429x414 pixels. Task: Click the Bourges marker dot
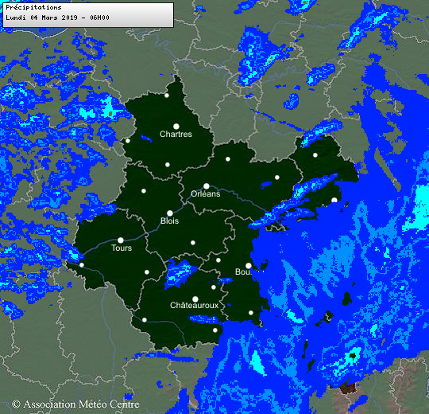pos(249,265)
